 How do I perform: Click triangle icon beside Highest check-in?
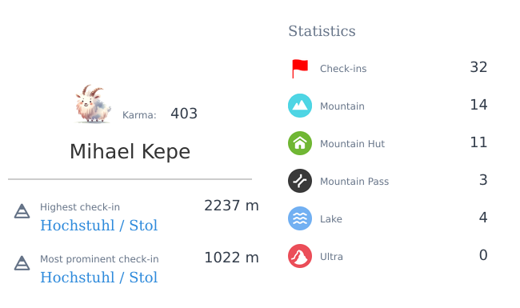pyautogui.click(x=22, y=211)
